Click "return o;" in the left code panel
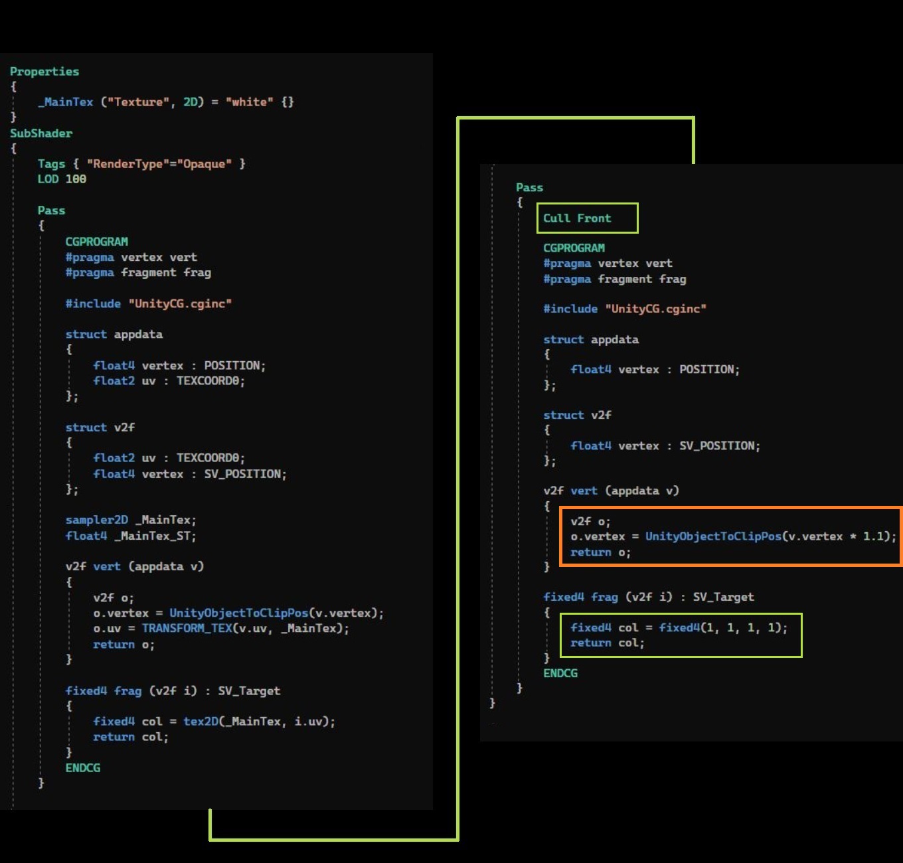 coord(124,644)
